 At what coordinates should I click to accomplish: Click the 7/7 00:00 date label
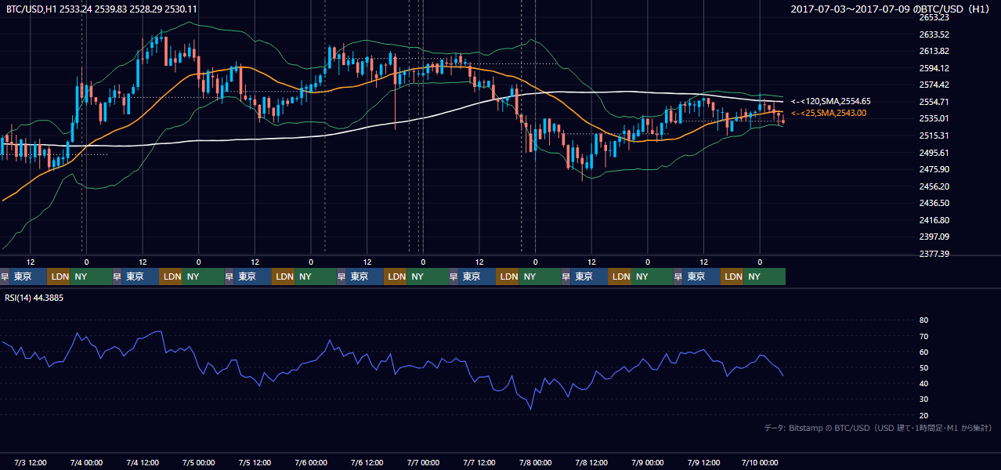[x=423, y=462]
